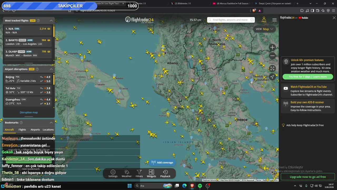Viewport: 337px width, 190px height.
Task: Open Windows Start menu
Action: tap(130, 186)
